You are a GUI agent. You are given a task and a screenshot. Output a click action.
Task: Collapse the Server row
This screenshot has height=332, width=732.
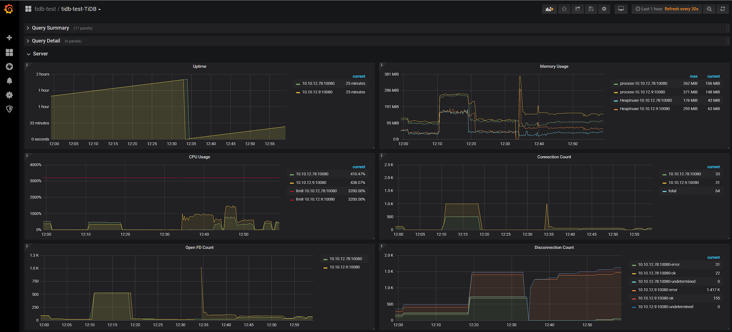coord(40,54)
